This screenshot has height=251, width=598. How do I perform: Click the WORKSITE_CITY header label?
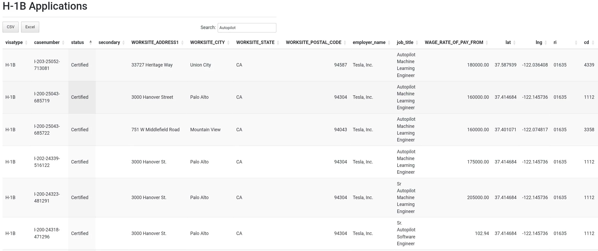207,42
